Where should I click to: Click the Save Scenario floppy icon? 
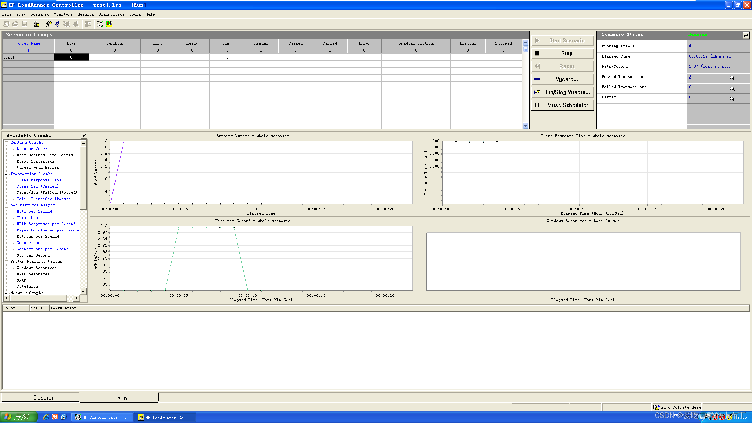coord(24,24)
